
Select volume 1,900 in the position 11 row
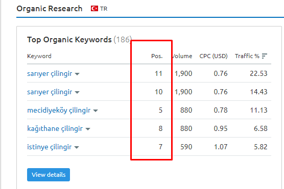[x=183, y=73]
